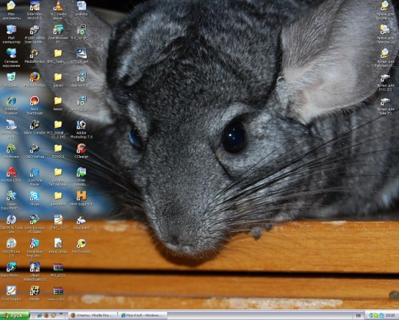Image resolution: width=399 pixels, height=320 pixels.
Task: Open Мои документы desktop icon
Action: point(11,10)
